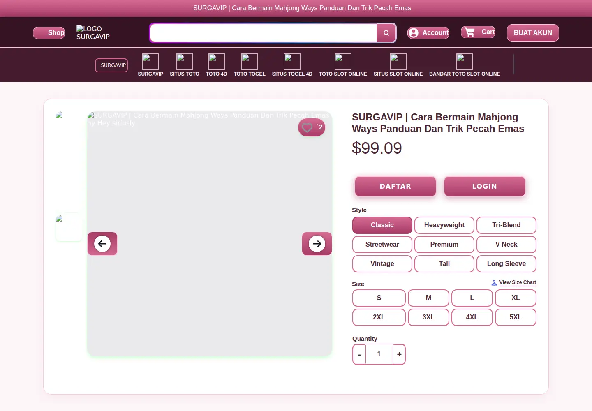Image resolution: width=592 pixels, height=411 pixels.
Task: Click the SITUS TOGEL 4D category icon
Action: [x=292, y=62]
